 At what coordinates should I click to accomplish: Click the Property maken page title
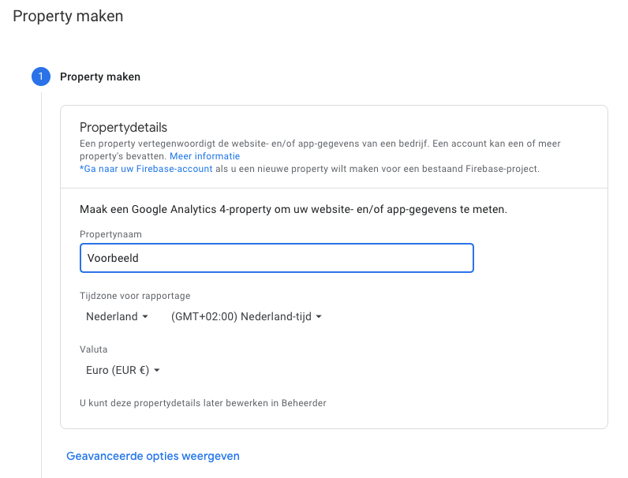(x=68, y=16)
